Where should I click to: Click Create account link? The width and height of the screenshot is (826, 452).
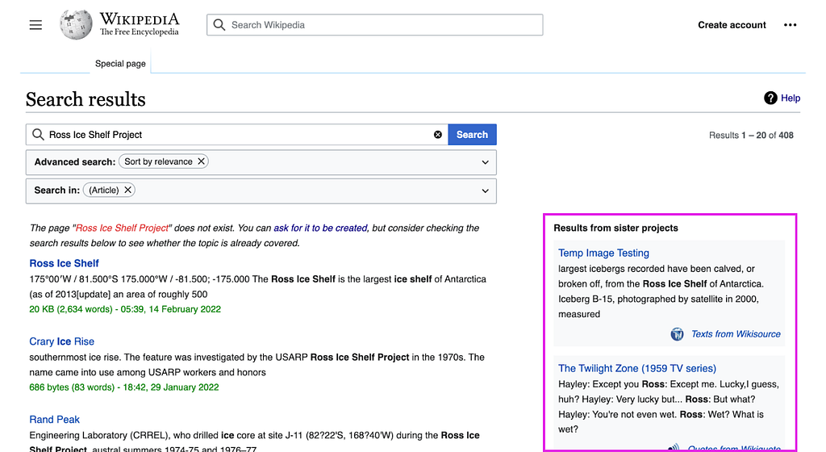pyautogui.click(x=732, y=25)
